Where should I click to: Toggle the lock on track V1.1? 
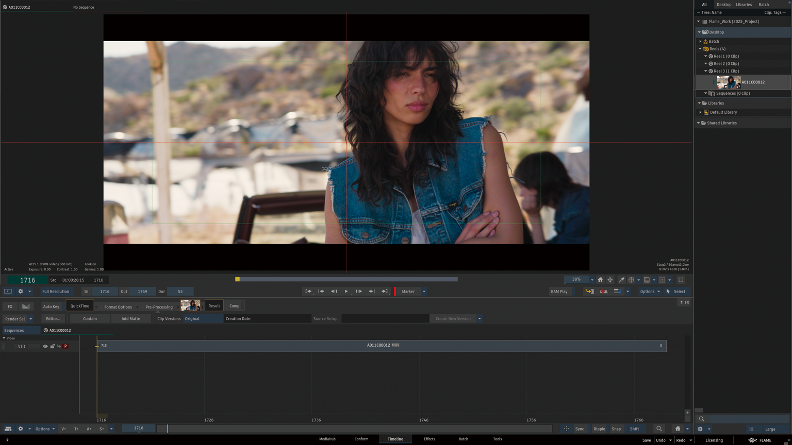pyautogui.click(x=52, y=346)
